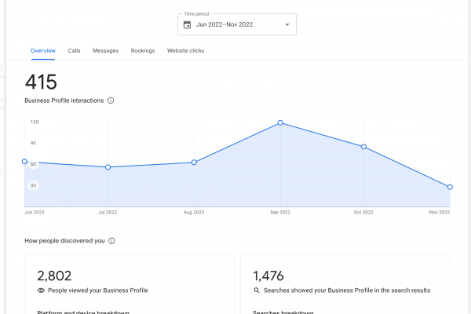Open the Calls tab
This screenshot has width=471, height=314.
point(74,51)
